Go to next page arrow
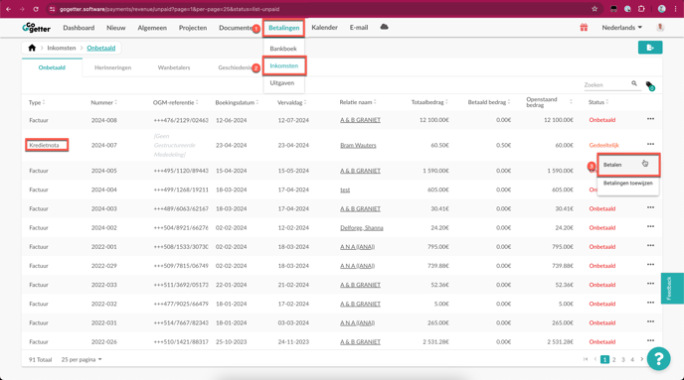Screen dimensions: 684x380 pos(641,359)
